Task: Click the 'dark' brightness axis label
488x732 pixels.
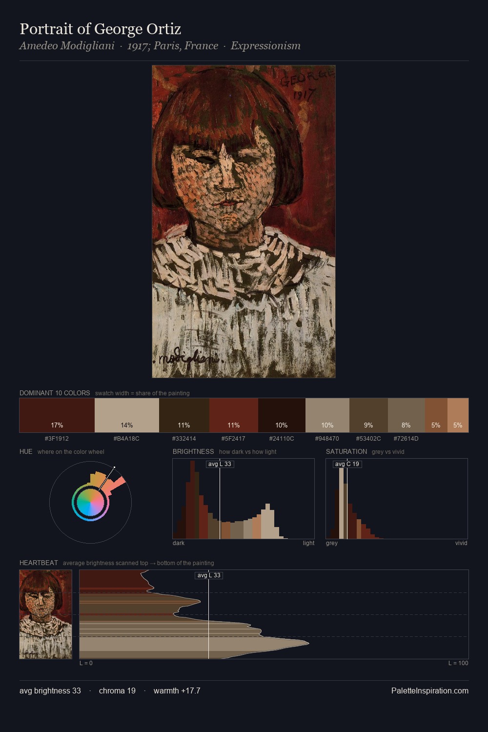Action: coord(179,543)
